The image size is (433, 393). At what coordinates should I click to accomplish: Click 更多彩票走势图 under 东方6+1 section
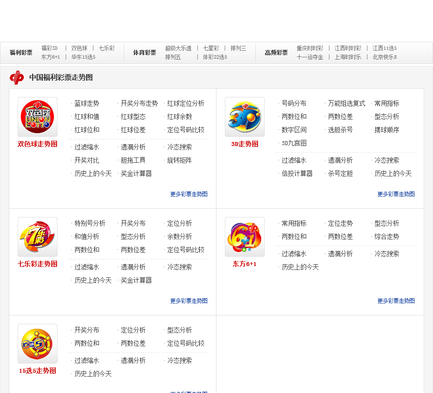(x=396, y=301)
